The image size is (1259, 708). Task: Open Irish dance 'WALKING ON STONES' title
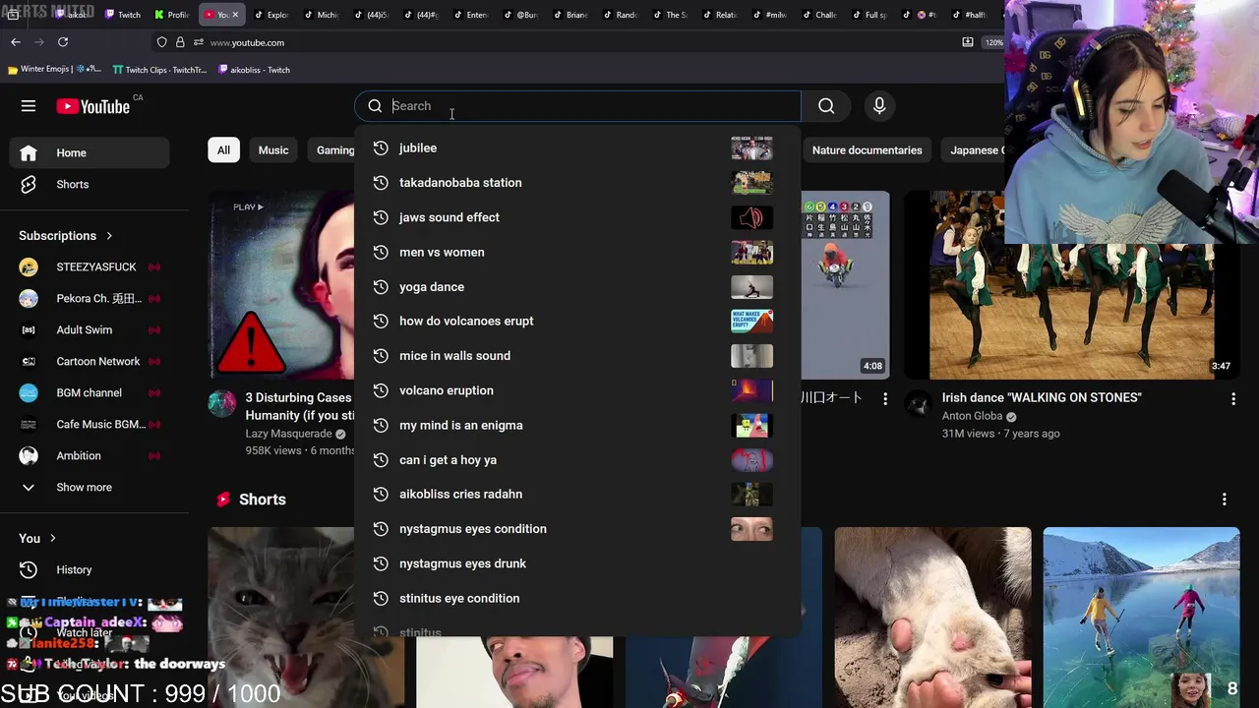coord(1042,397)
